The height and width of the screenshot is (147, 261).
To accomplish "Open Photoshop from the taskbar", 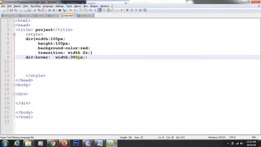I will (76, 143).
